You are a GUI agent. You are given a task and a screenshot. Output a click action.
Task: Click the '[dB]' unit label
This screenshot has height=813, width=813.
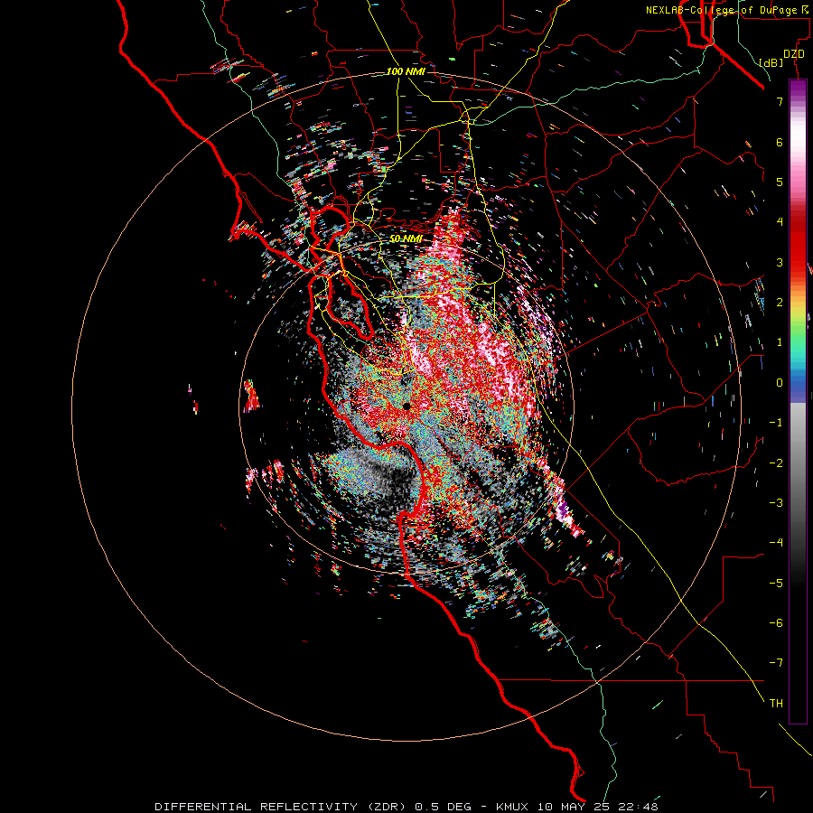[771, 62]
